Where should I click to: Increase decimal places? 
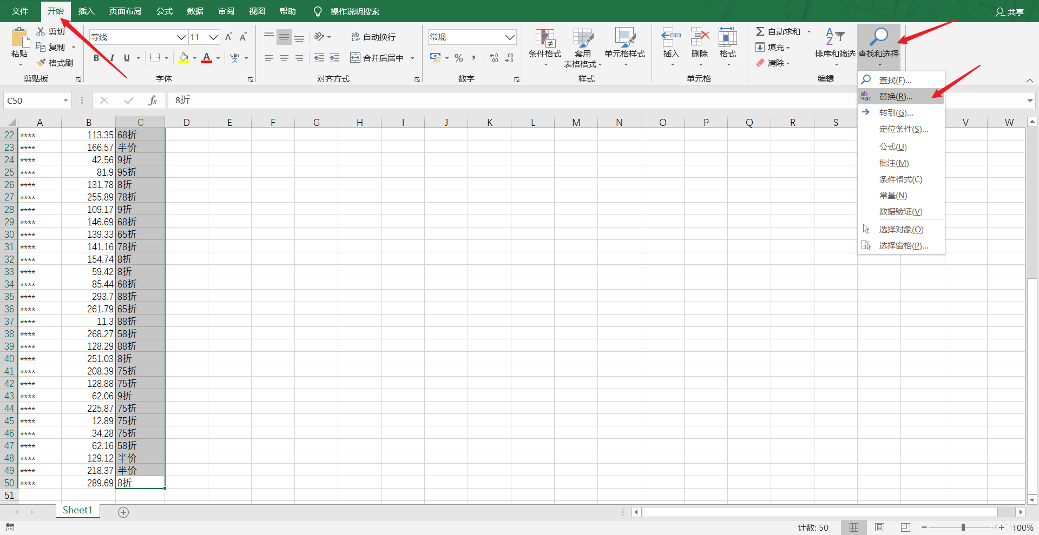[494, 58]
